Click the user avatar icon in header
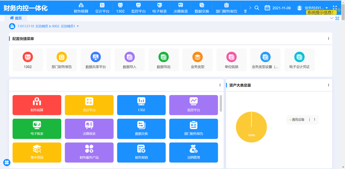The image size is (345, 169). click(x=299, y=8)
